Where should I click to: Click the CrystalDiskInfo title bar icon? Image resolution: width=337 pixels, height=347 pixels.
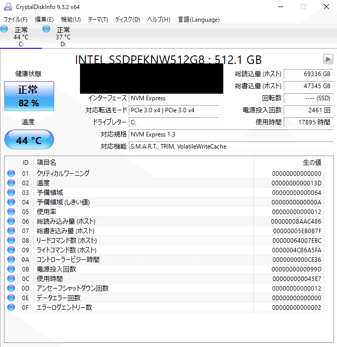click(8, 7)
